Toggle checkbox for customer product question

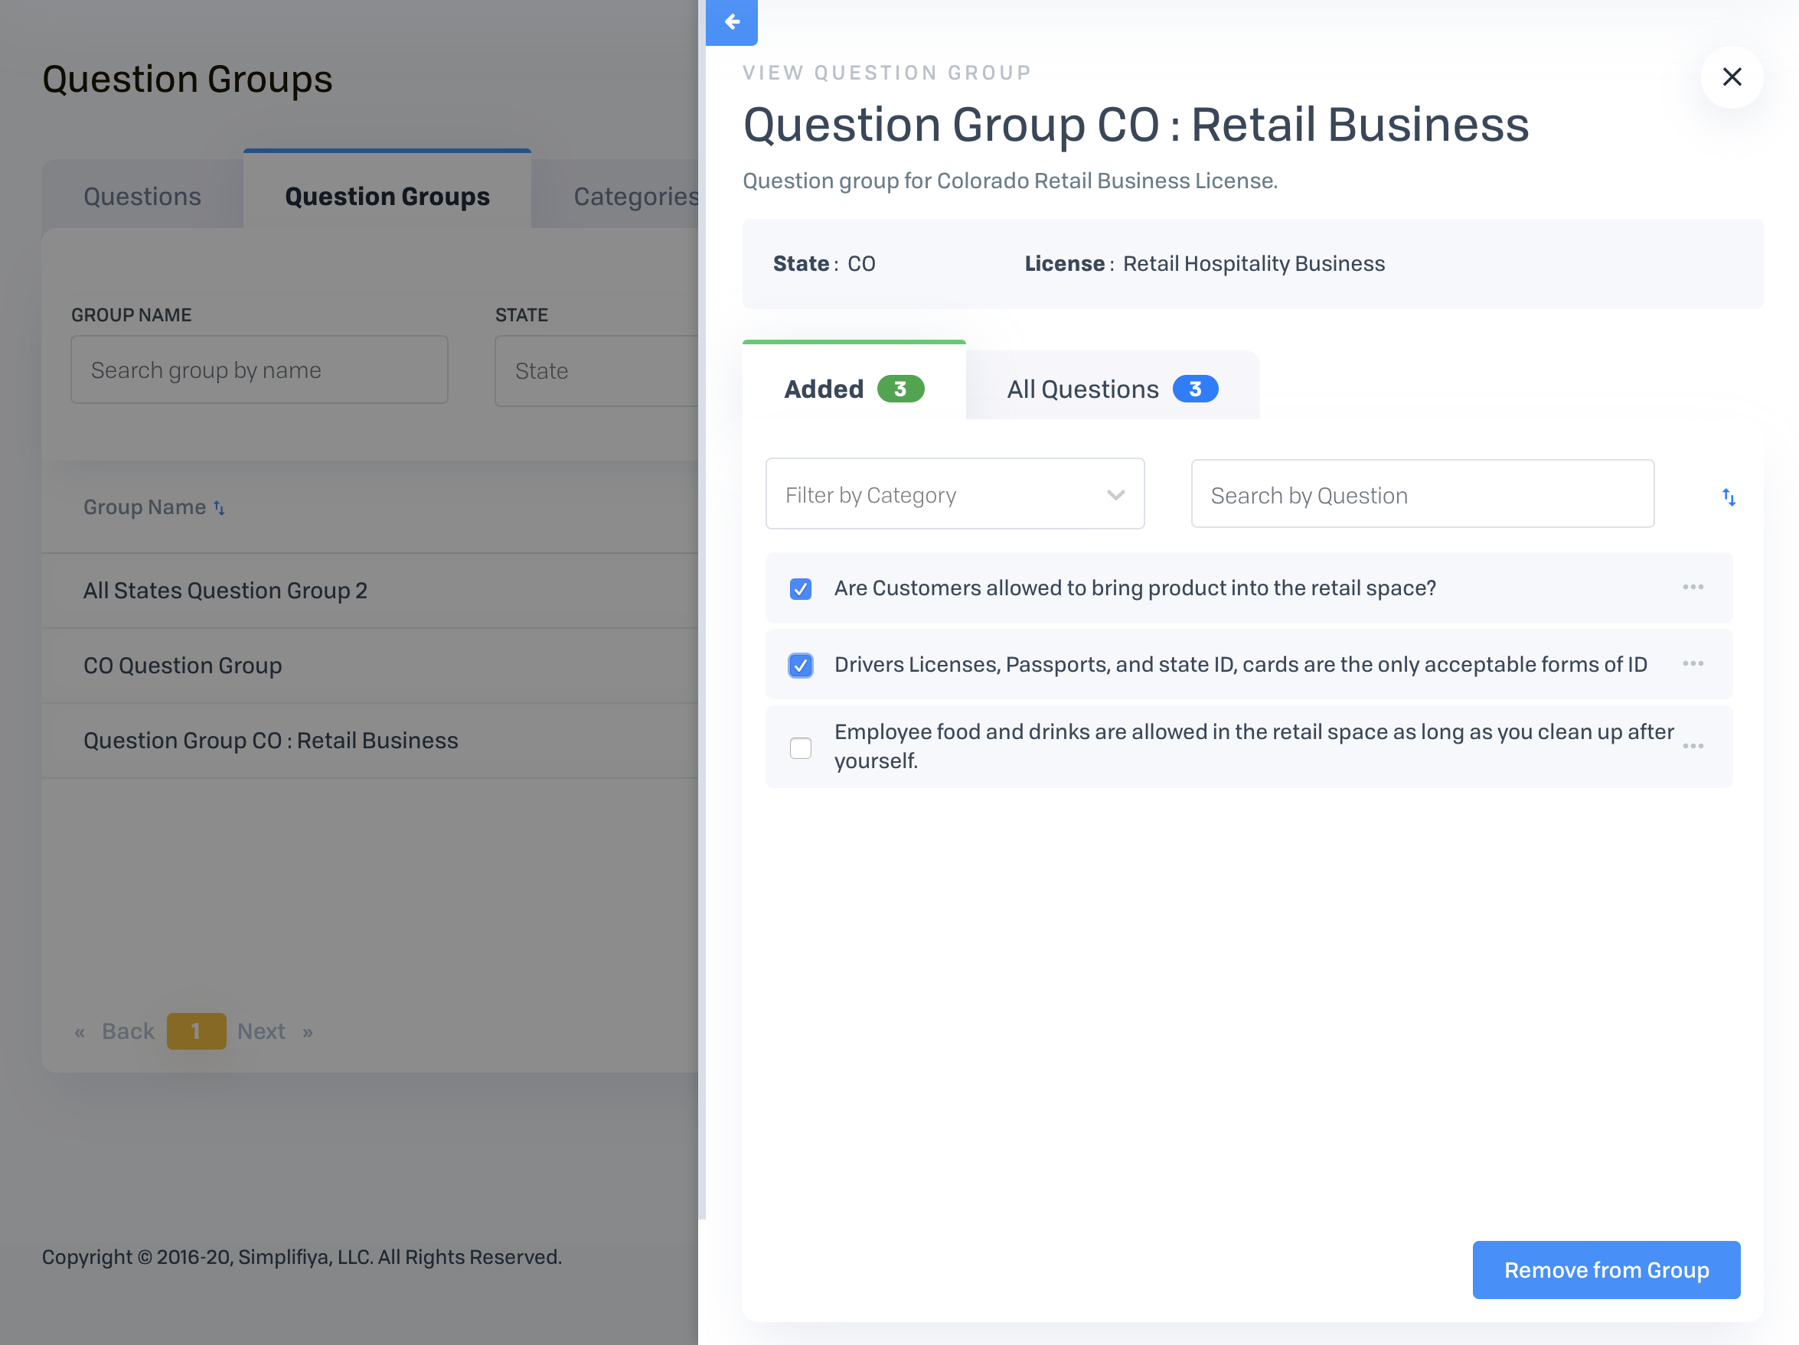(802, 588)
